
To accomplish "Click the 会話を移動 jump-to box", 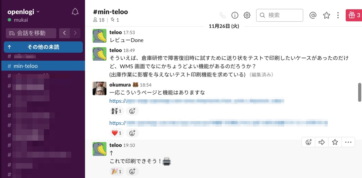I will (x=31, y=33).
